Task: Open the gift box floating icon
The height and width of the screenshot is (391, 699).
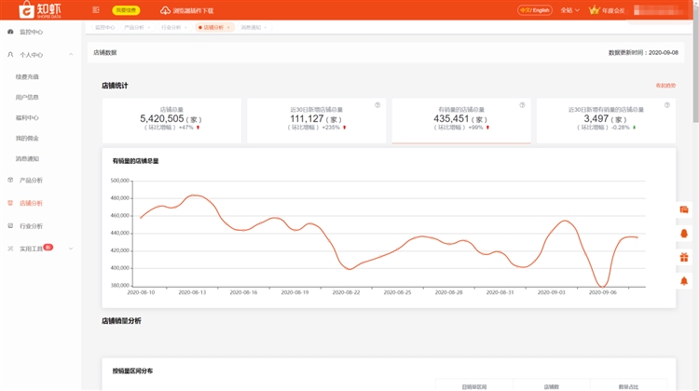Action: (684, 257)
